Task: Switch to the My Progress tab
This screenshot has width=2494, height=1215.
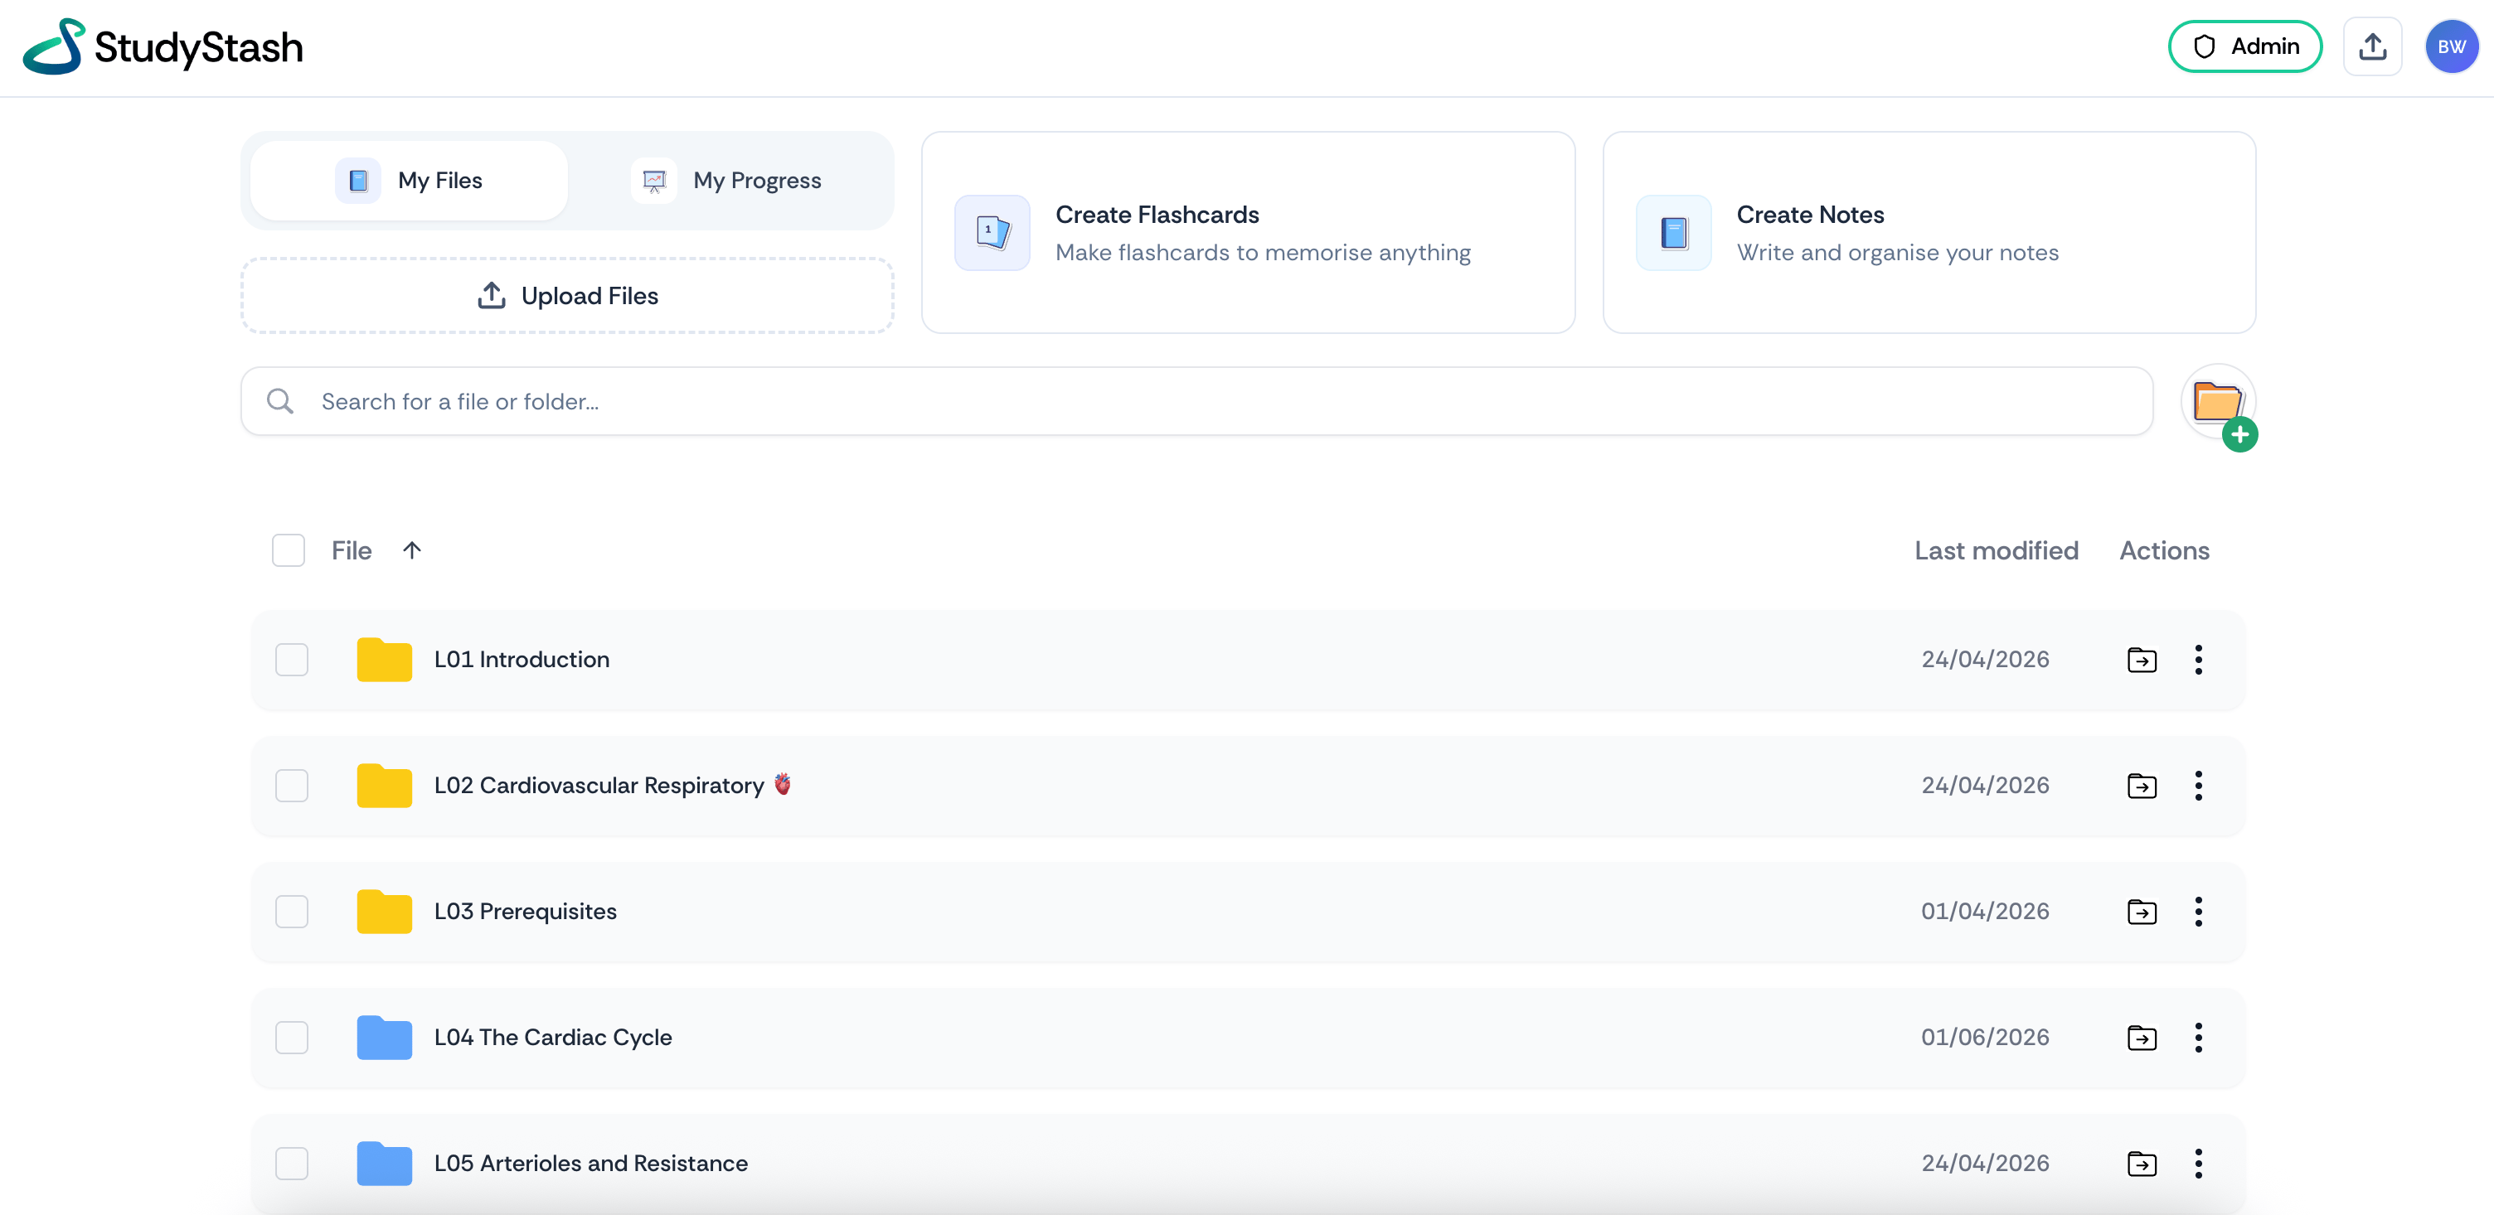Action: [x=726, y=180]
